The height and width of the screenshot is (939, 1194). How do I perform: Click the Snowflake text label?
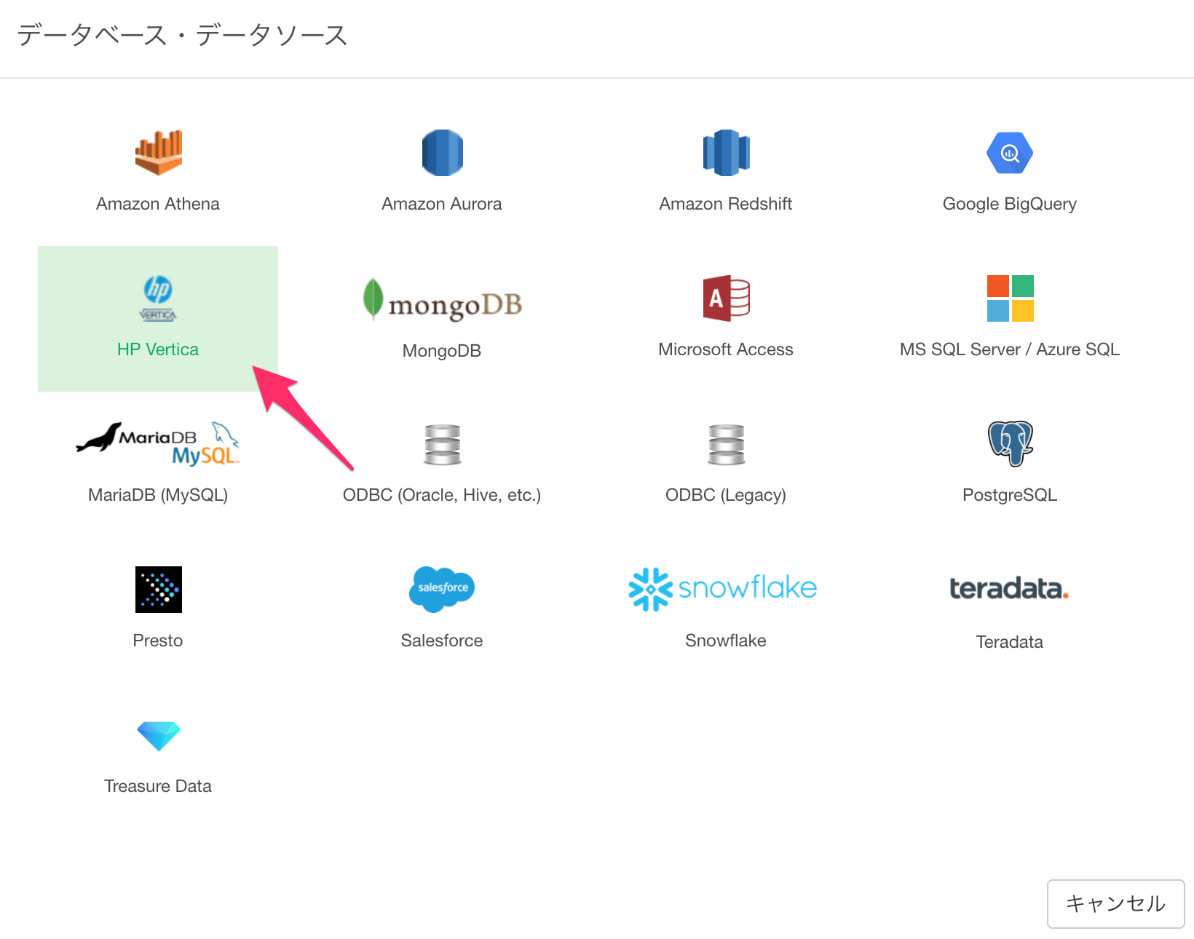click(726, 641)
